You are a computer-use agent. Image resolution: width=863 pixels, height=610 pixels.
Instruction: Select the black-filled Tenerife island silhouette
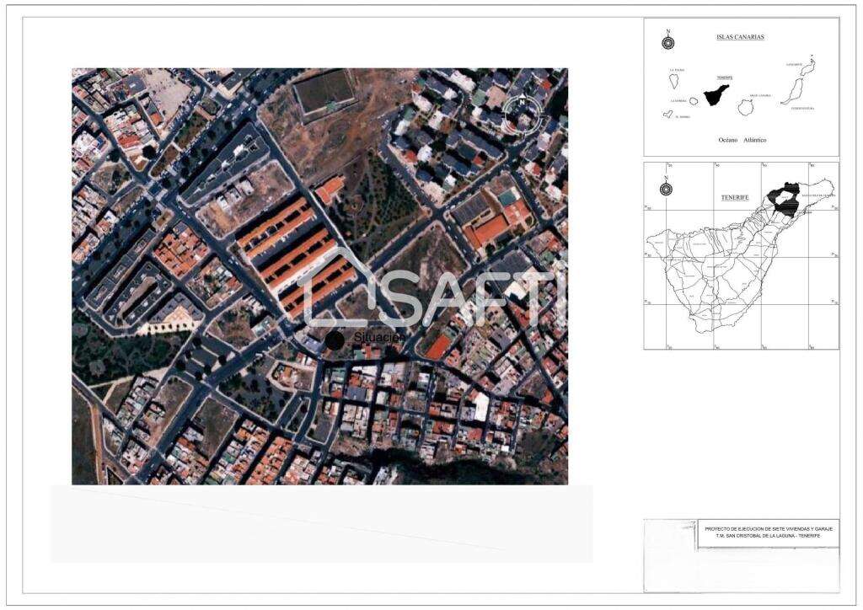716,94
